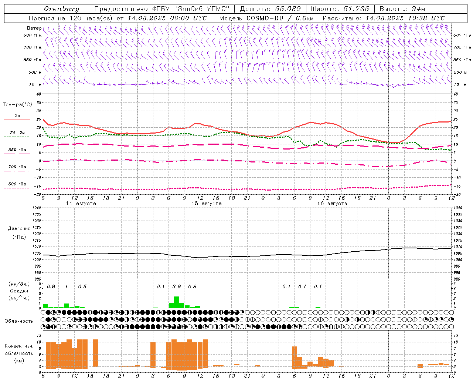This screenshot has width=473, height=379.
Task: Click the "Конвективн." convective cloud label
Action: point(19,346)
